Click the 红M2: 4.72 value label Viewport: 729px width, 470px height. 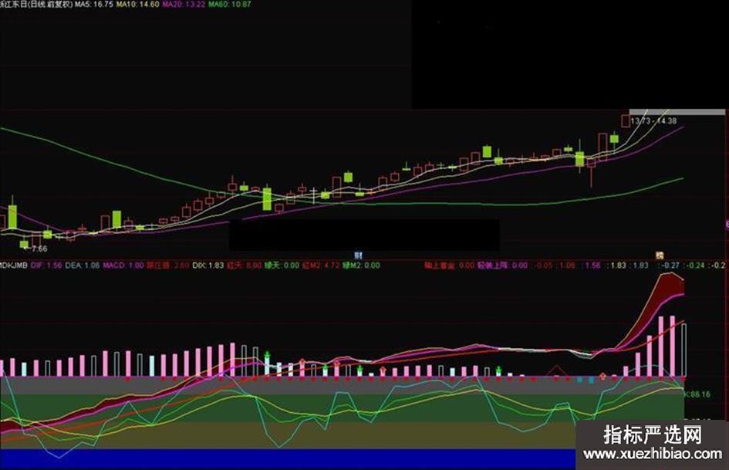coord(321,265)
